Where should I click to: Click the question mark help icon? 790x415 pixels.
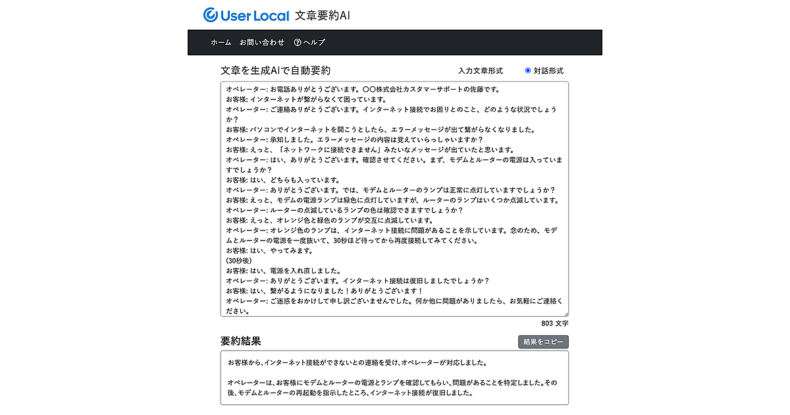(298, 42)
